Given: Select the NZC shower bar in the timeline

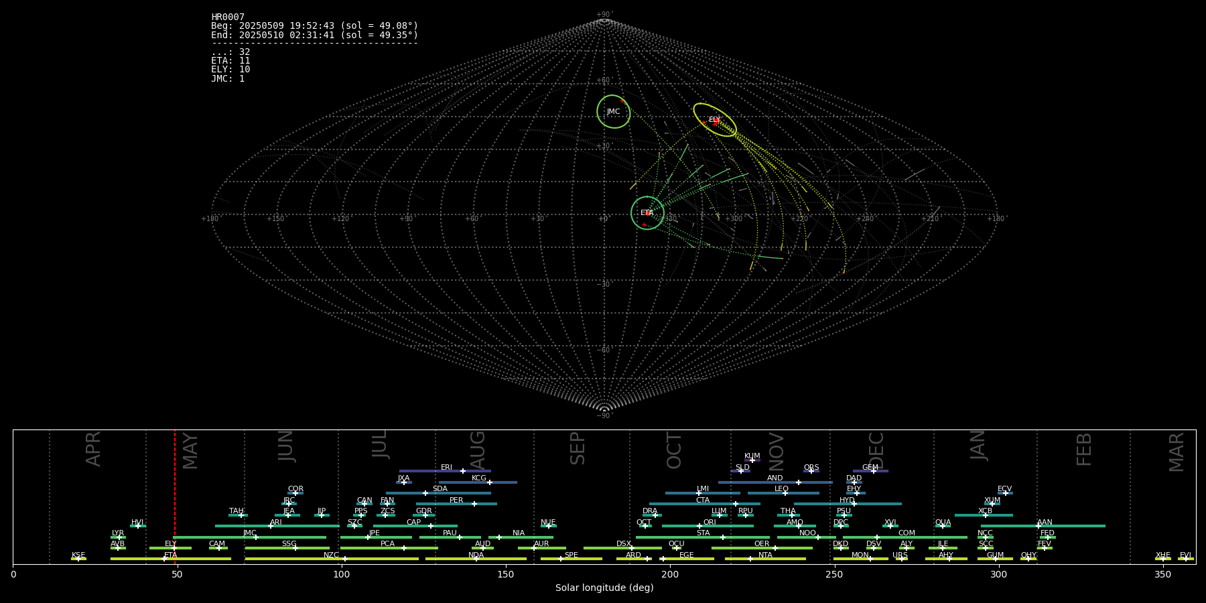Looking at the screenshot, I should [x=332, y=559].
